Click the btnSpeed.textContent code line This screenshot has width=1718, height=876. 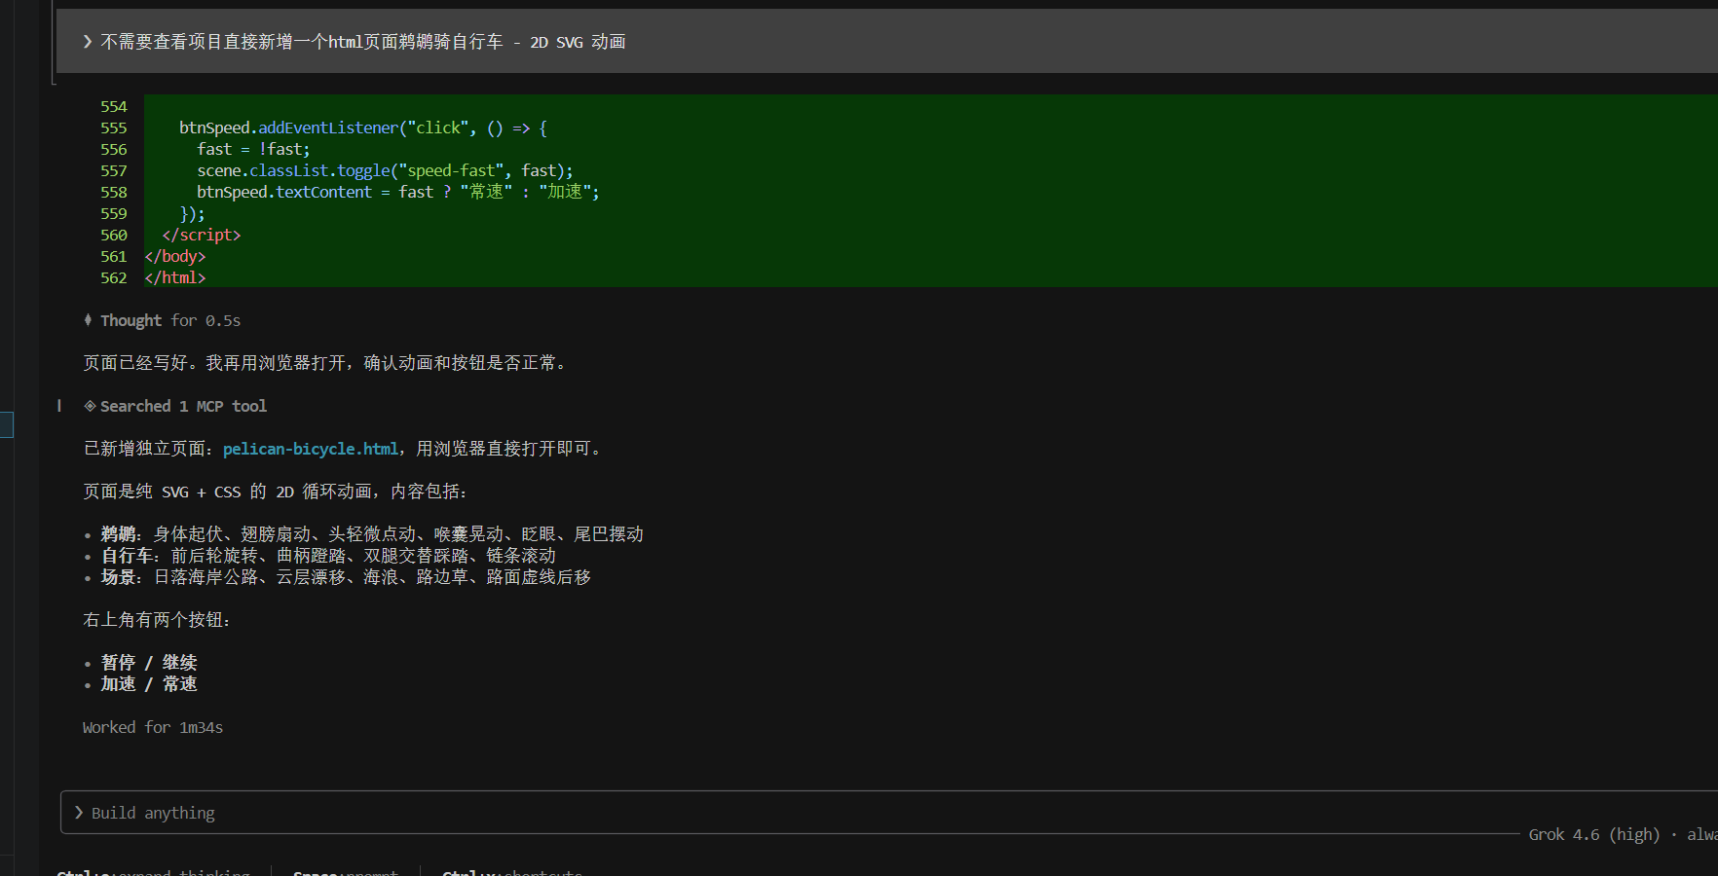[398, 192]
